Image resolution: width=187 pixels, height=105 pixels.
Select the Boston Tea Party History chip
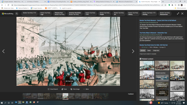pos(133,14)
